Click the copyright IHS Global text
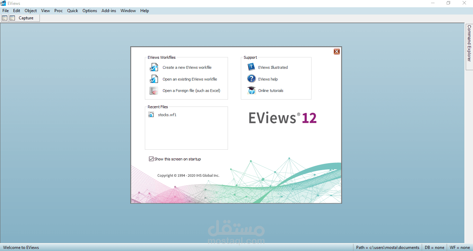473x251 pixels. click(x=188, y=176)
